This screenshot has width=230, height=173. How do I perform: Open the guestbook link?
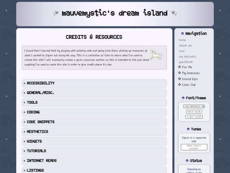click(x=186, y=62)
